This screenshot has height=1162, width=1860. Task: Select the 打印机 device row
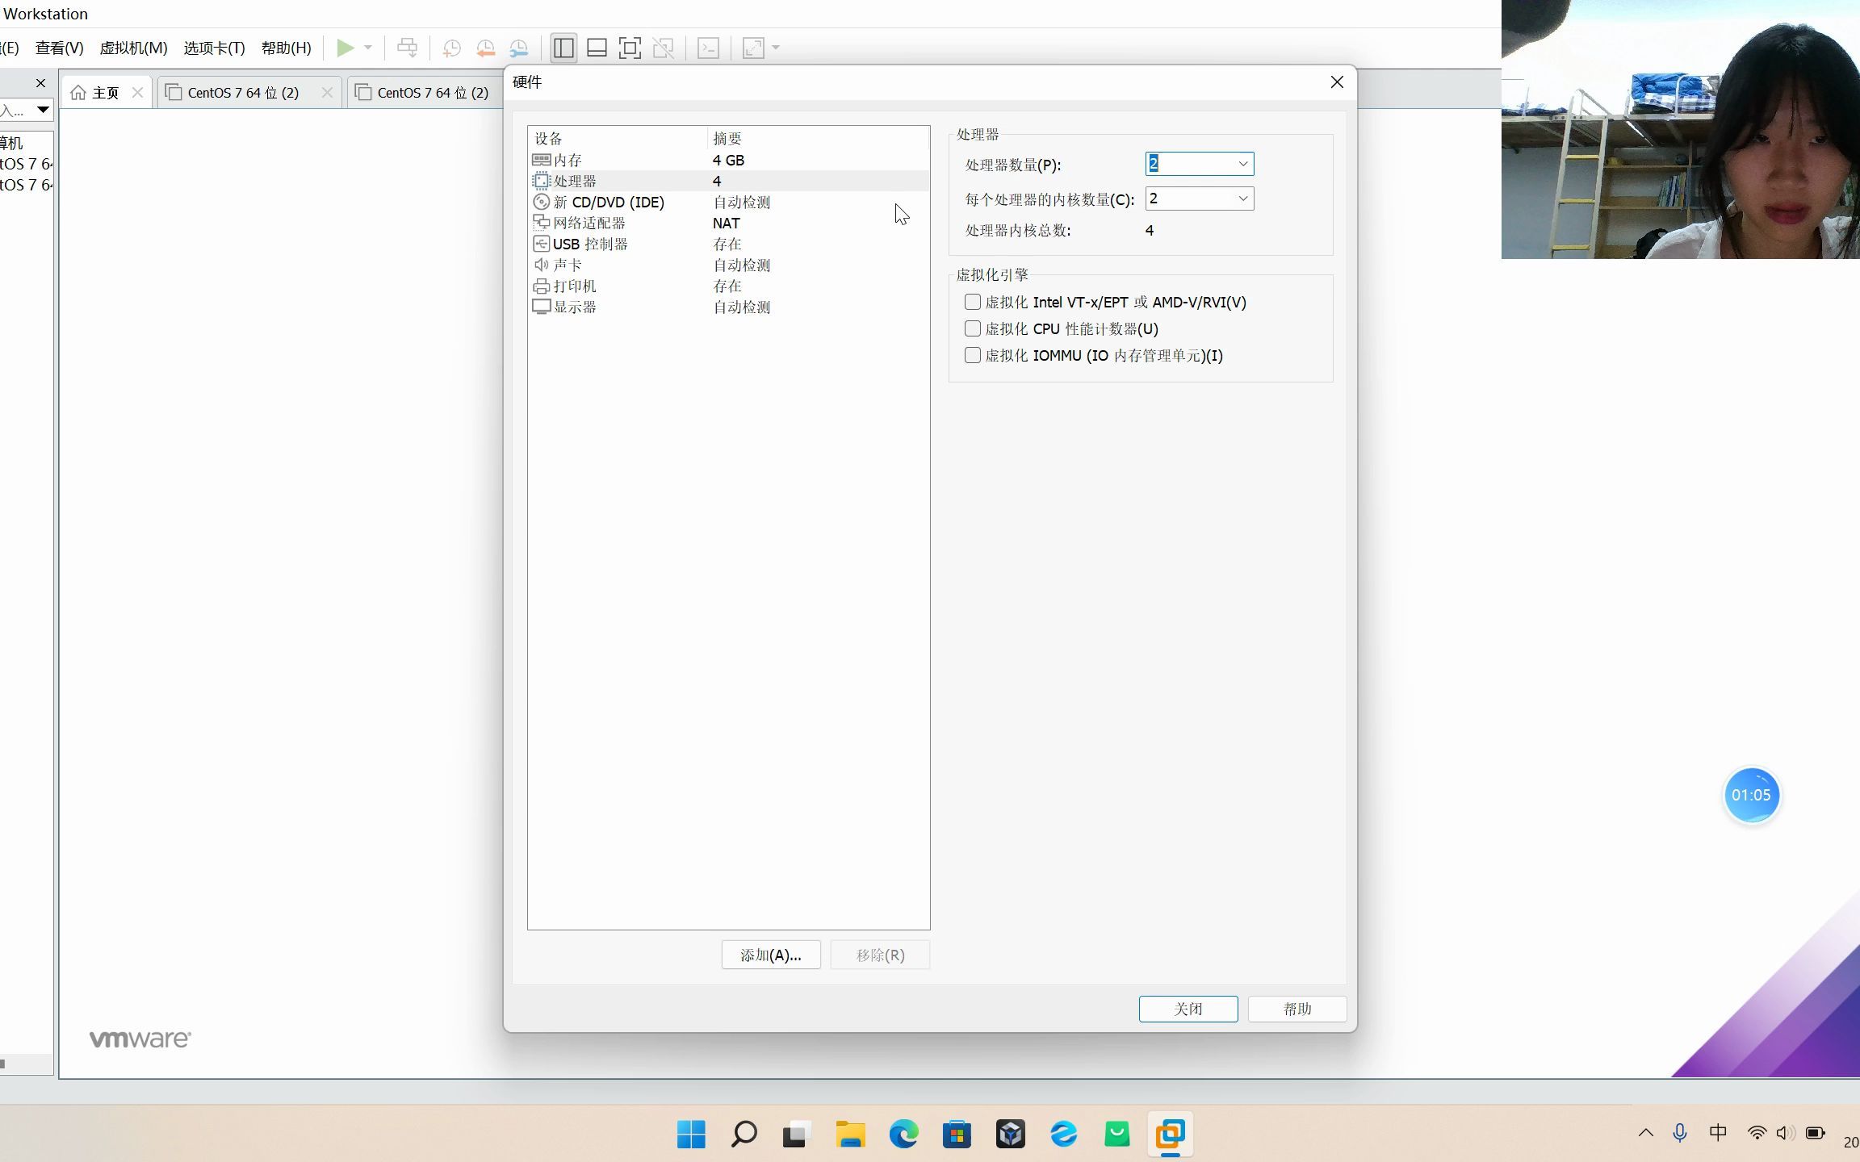pyautogui.click(x=728, y=286)
